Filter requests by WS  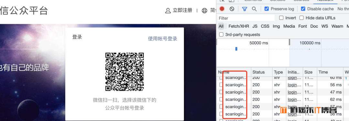[325, 26]
